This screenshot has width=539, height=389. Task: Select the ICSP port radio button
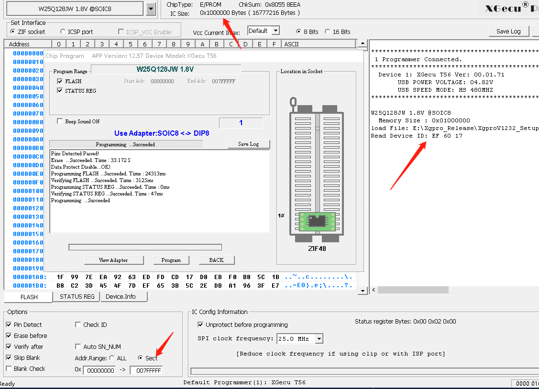pyautogui.click(x=63, y=32)
